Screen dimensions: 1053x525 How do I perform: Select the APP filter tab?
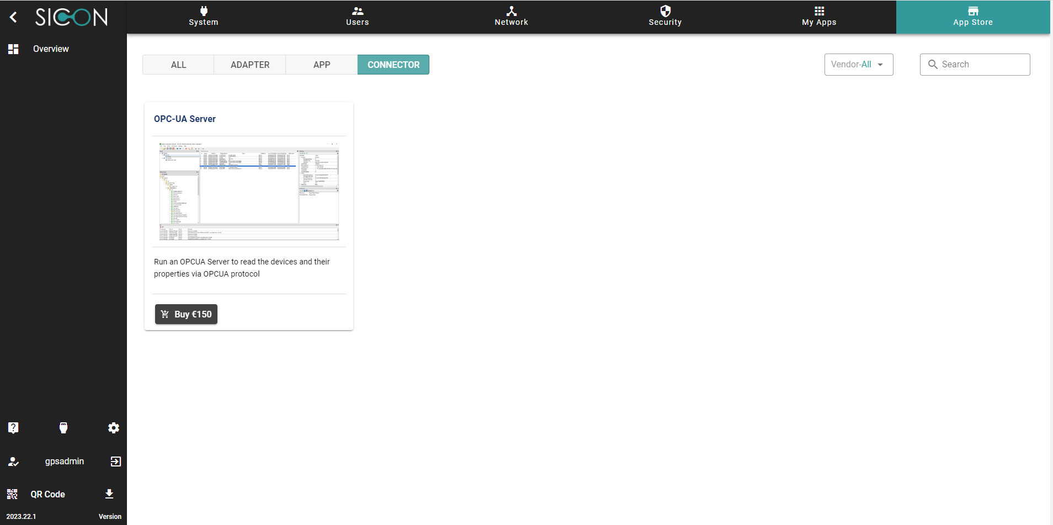tap(322, 65)
